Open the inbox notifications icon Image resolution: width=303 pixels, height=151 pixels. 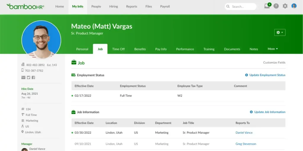(x=267, y=6)
